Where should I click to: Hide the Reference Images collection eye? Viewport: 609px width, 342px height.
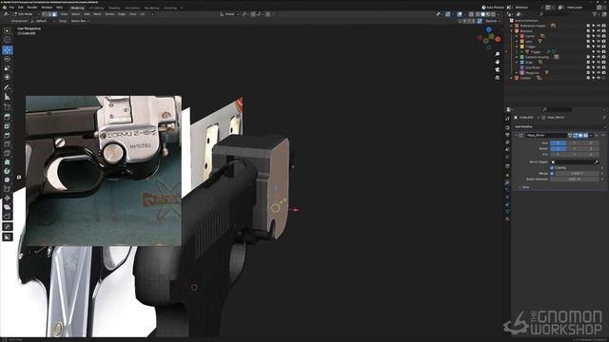point(599,26)
